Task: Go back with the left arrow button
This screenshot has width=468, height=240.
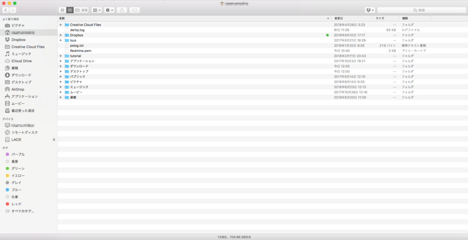Action: [5, 10]
